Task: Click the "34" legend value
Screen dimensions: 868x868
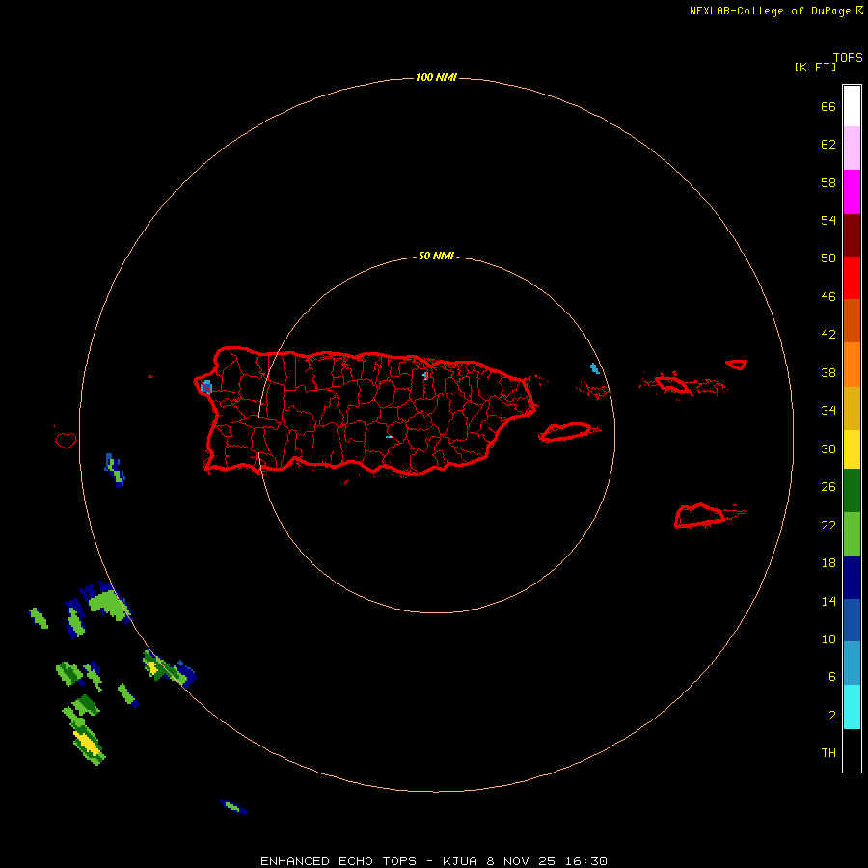Action: coord(828,411)
